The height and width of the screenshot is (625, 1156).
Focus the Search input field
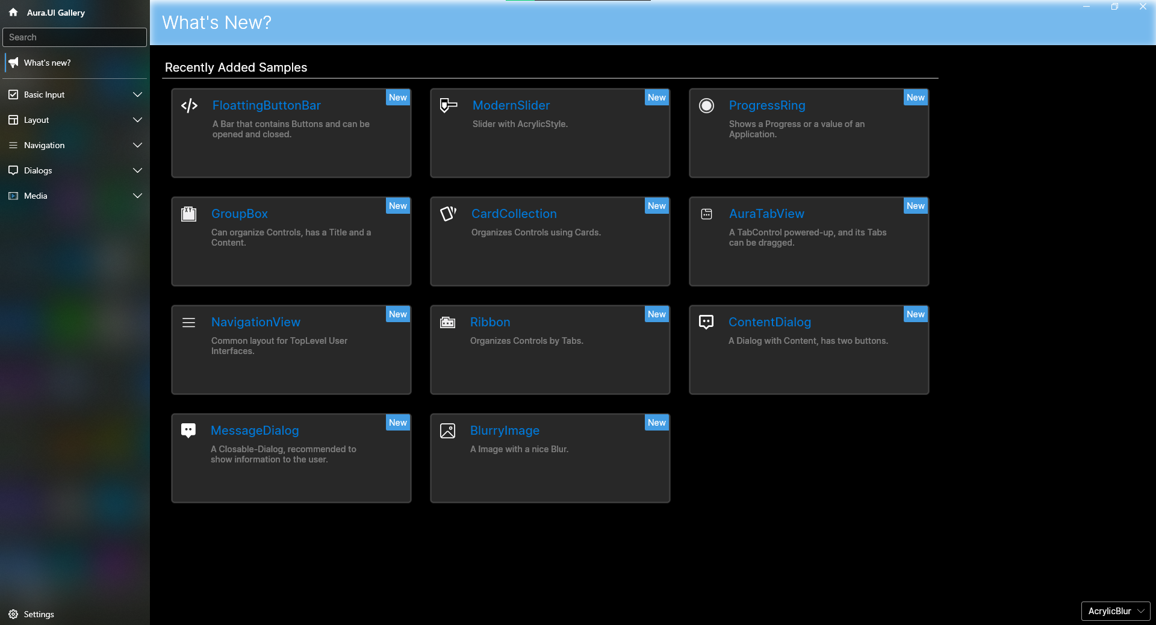(x=75, y=37)
